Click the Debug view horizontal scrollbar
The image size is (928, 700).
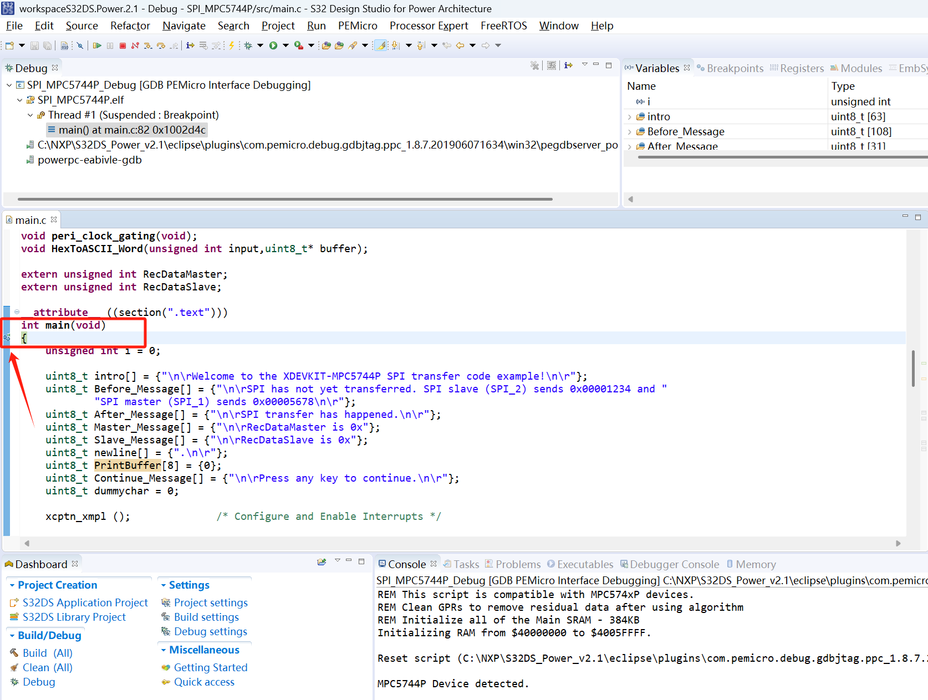coord(285,199)
